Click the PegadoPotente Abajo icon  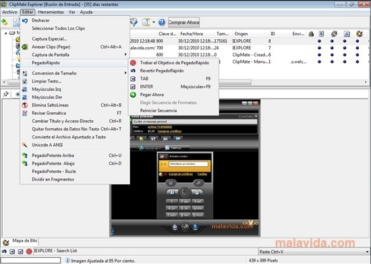pos(25,163)
